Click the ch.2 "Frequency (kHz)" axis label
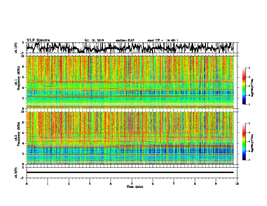The image size is (267, 206). (x=19, y=134)
